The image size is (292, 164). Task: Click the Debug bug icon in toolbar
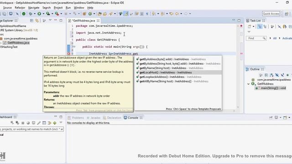click(x=31, y=14)
